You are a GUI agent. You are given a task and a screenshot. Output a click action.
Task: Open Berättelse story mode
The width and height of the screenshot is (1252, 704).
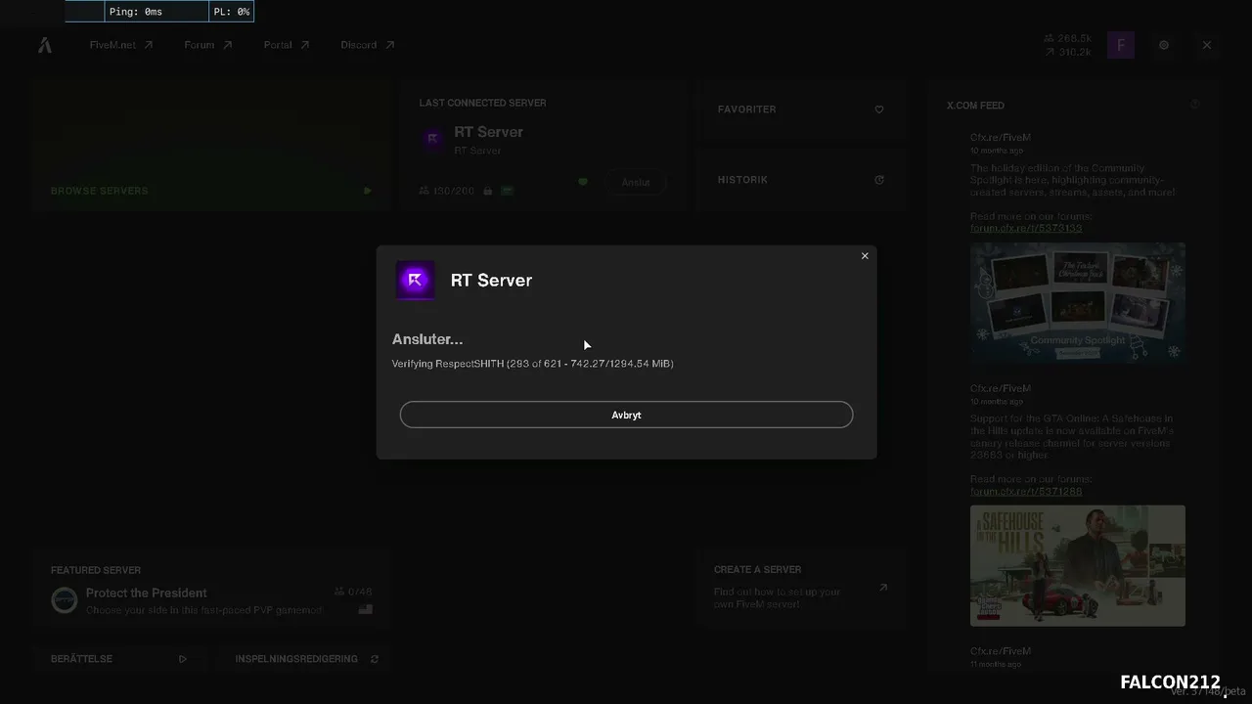119,659
